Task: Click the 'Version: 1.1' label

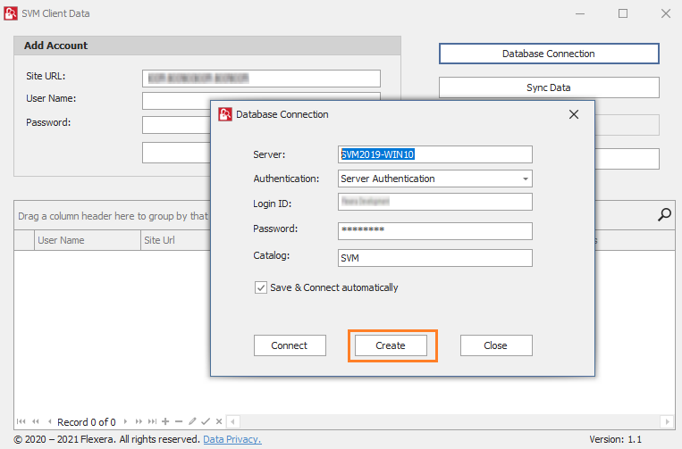Action: (x=616, y=439)
